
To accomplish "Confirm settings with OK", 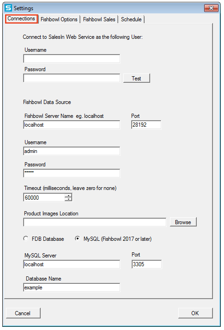I will [x=195, y=313].
